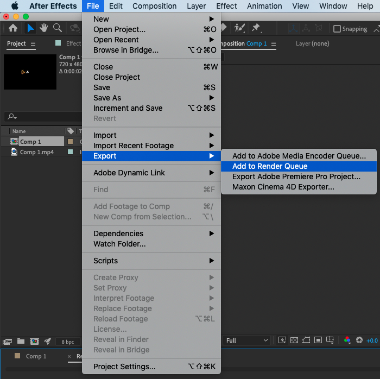380x379 pixels.
Task: Open the Full resolution dropdown
Action: point(247,340)
